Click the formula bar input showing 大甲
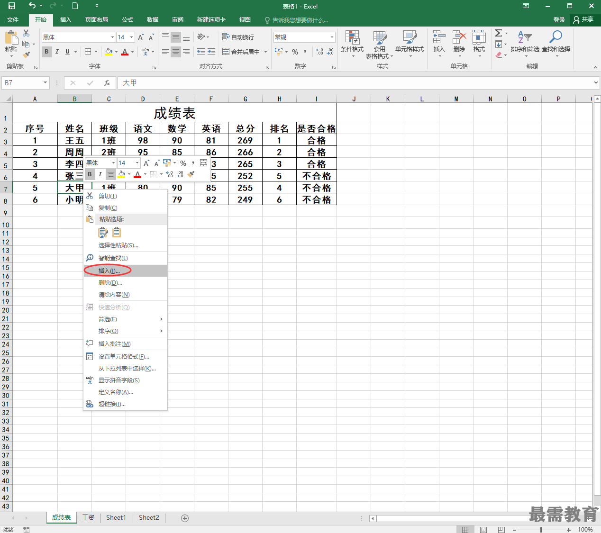Image resolution: width=601 pixels, height=533 pixels. (355, 83)
